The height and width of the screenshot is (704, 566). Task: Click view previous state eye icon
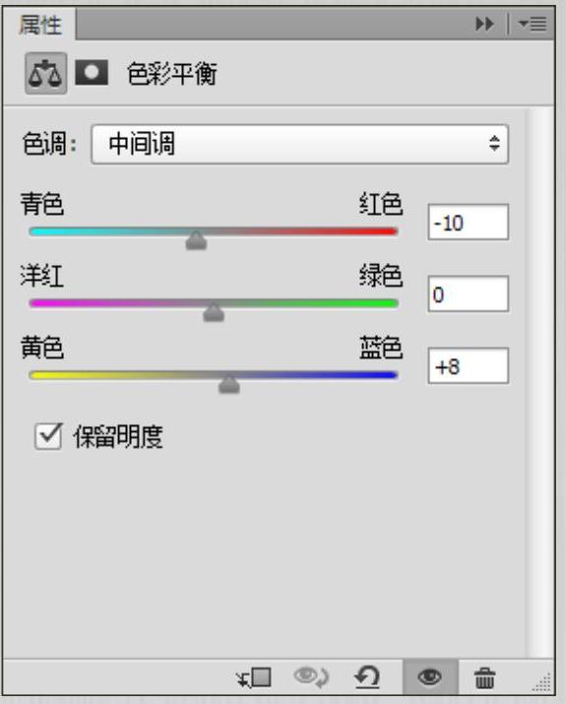coord(311,677)
